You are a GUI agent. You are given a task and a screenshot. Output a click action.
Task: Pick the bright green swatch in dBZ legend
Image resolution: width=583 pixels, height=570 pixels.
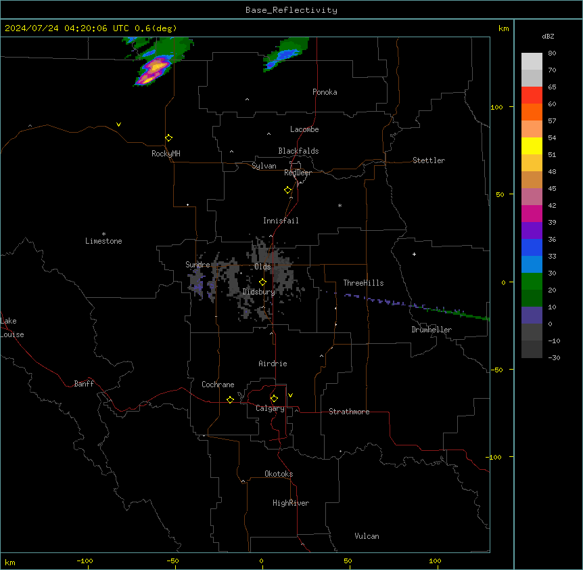[x=532, y=282]
